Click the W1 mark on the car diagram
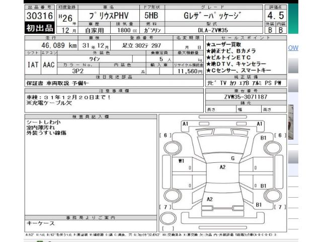Viewport: 322px width, 242px height. (x=181, y=161)
